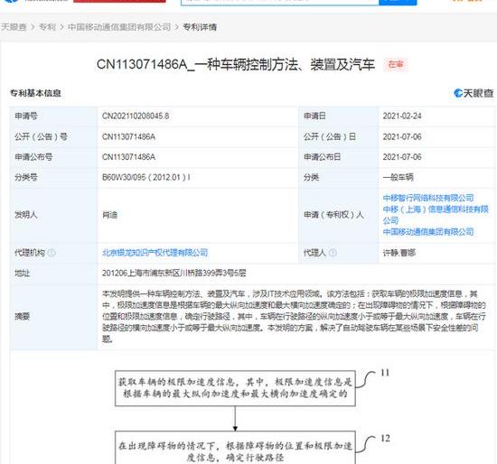Screen dimensions: 497x464
Task: Select application number CN202110208045.8
Action: [x=136, y=116]
